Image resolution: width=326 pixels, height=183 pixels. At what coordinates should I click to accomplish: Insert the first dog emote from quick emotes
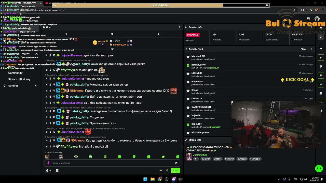coord(47,157)
